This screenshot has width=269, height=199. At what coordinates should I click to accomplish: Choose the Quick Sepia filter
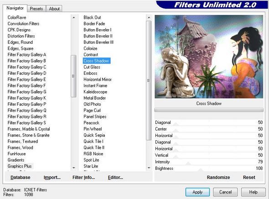tap(94, 135)
